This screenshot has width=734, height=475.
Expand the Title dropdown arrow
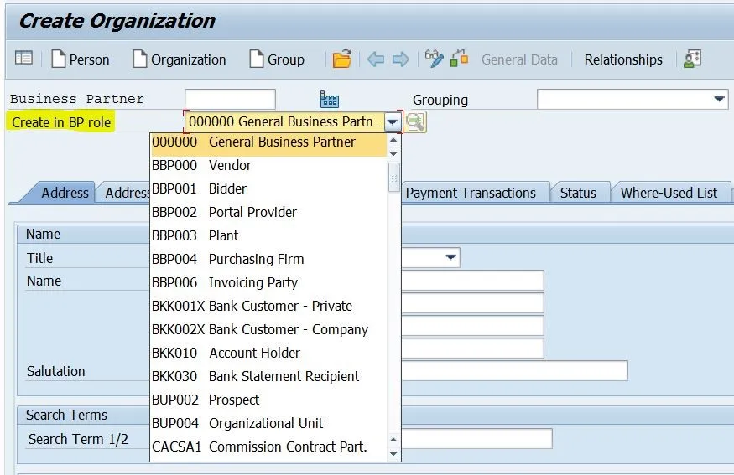tap(451, 258)
